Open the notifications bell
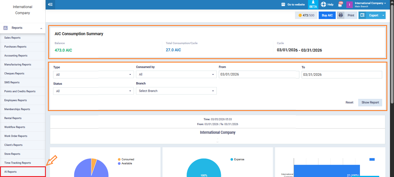 pyautogui.click(x=340, y=5)
